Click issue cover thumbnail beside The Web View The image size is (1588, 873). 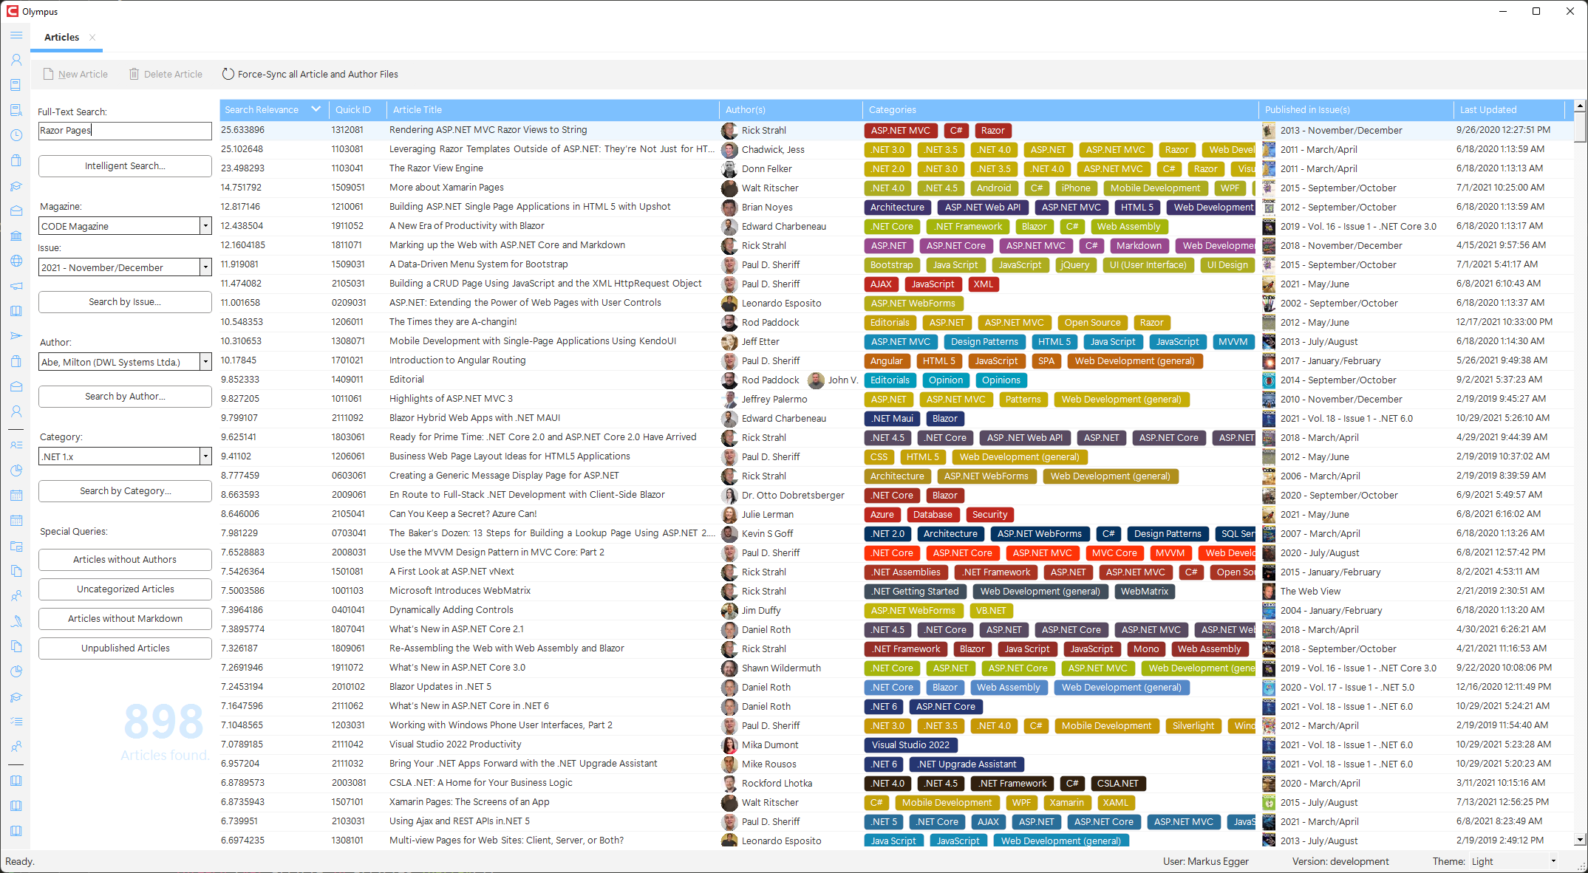point(1269,592)
